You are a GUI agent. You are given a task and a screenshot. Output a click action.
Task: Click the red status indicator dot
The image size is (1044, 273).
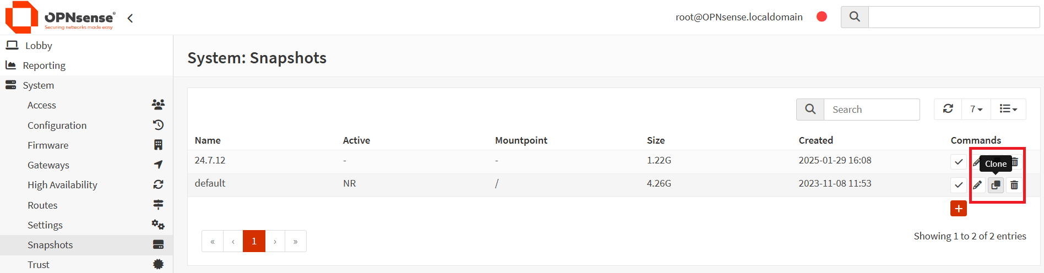(x=822, y=17)
